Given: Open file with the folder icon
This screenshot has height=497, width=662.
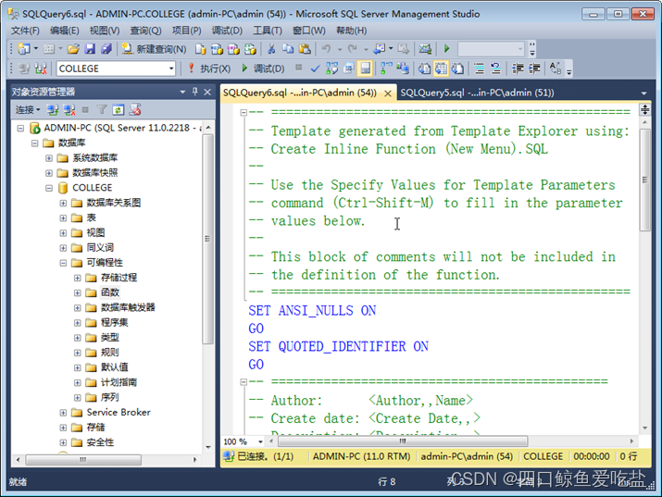Looking at the screenshot, I should [73, 49].
